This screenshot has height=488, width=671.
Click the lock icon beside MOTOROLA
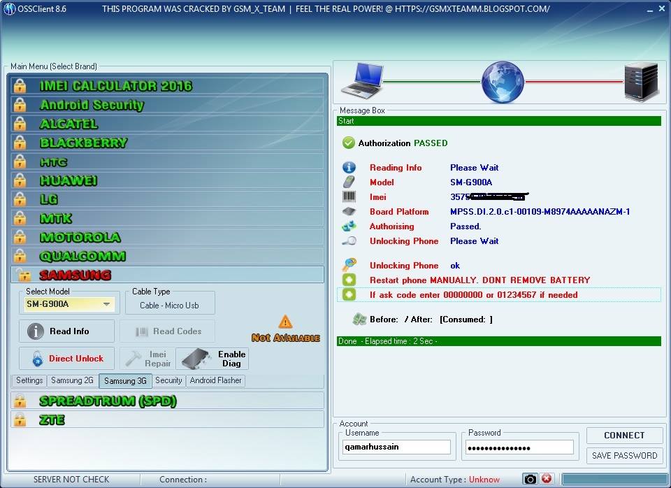(20, 237)
